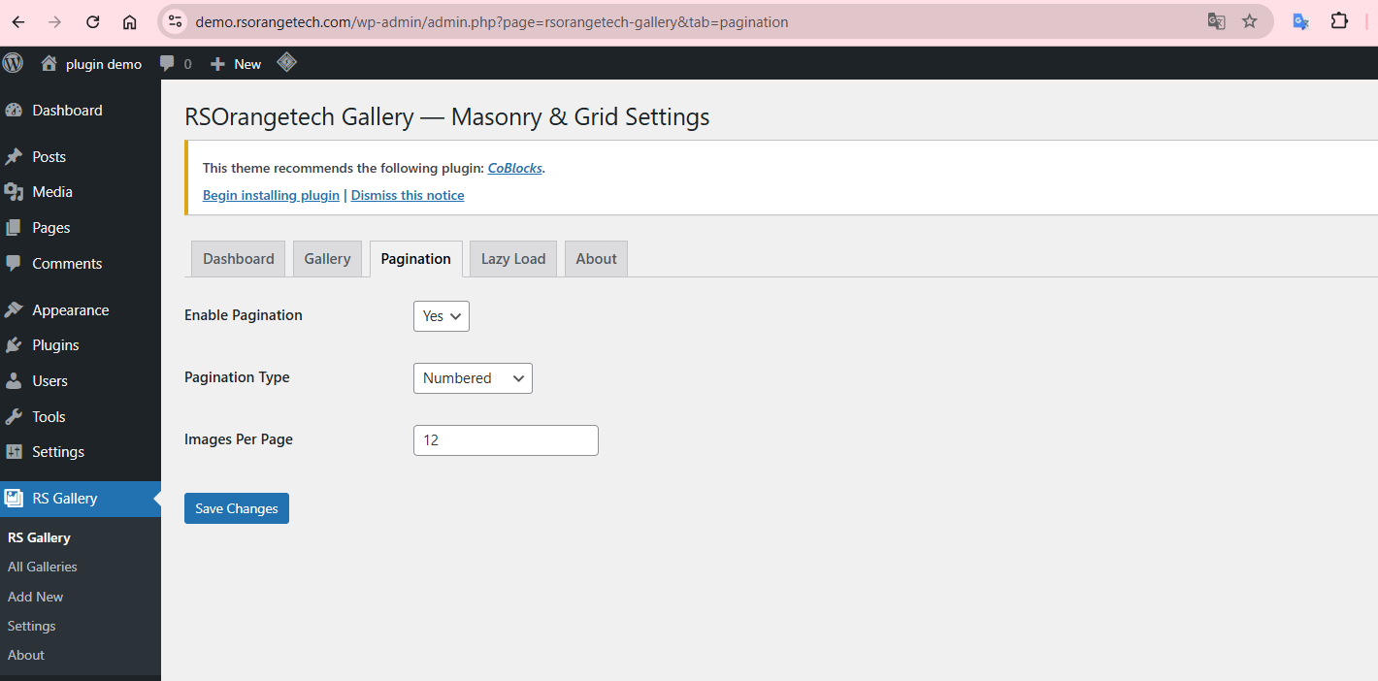
Task: Click the plus New icon in admin bar
Action: click(x=217, y=64)
